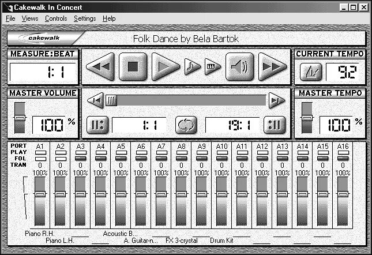Toggle the Play indicator for track A1
The height and width of the screenshot is (255, 372).
coord(40,152)
